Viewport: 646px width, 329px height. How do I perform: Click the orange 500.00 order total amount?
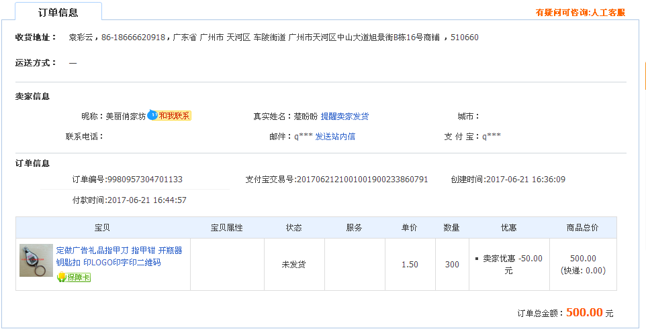584,312
